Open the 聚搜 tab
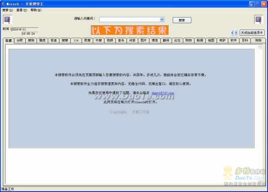This screenshot has width=268, height=192. click(x=87, y=40)
